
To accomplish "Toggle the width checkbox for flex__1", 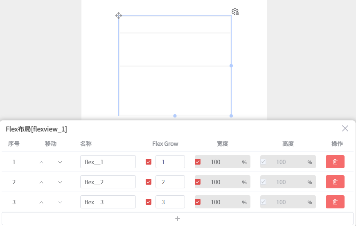I will pyautogui.click(x=198, y=162).
